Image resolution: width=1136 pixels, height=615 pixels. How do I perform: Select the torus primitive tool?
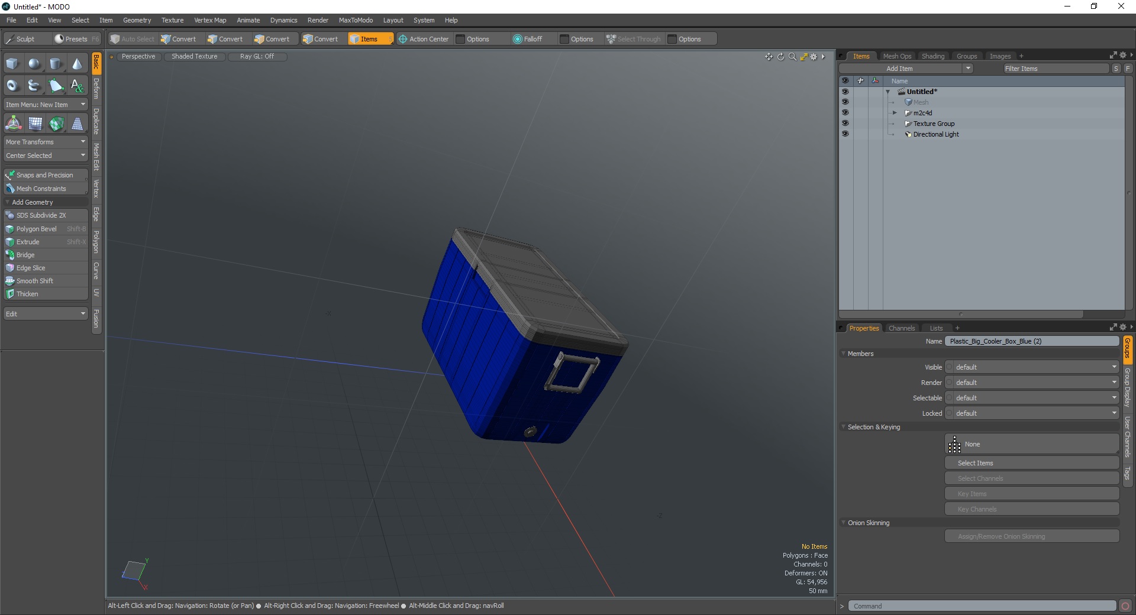(12, 86)
